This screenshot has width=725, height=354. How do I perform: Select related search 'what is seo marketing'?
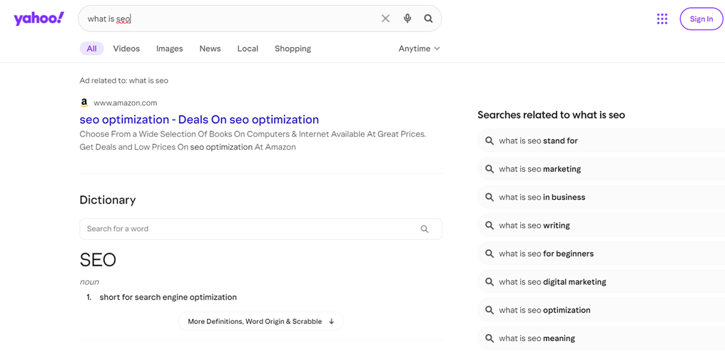601,169
